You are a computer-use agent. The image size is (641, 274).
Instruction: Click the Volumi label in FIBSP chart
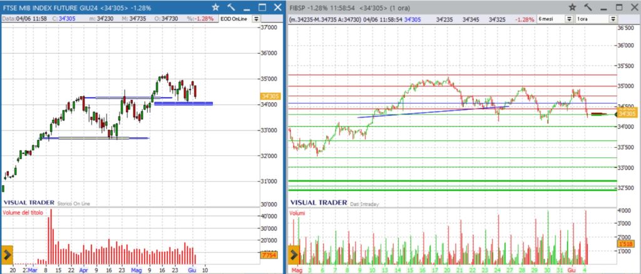tap(297, 213)
